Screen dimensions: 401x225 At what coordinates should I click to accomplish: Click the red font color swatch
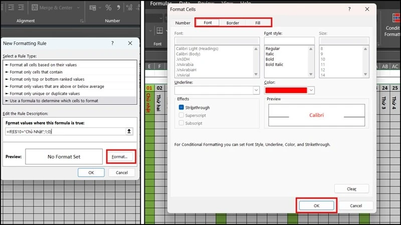(286, 90)
